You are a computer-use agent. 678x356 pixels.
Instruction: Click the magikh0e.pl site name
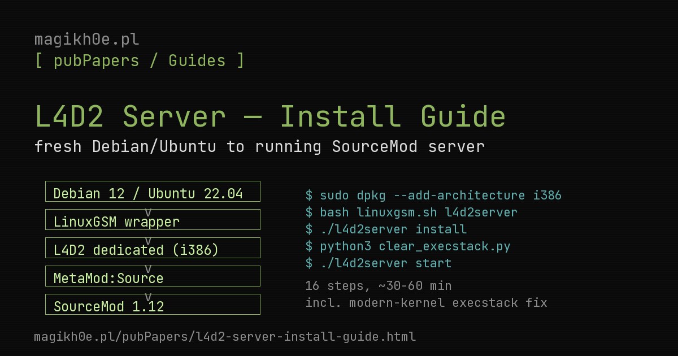coord(86,41)
